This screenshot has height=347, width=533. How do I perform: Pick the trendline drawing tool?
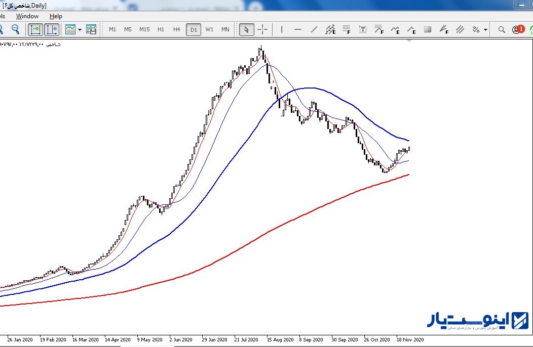(314, 29)
